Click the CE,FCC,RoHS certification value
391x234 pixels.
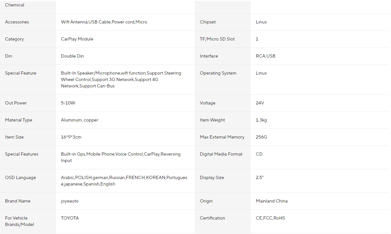(x=270, y=218)
